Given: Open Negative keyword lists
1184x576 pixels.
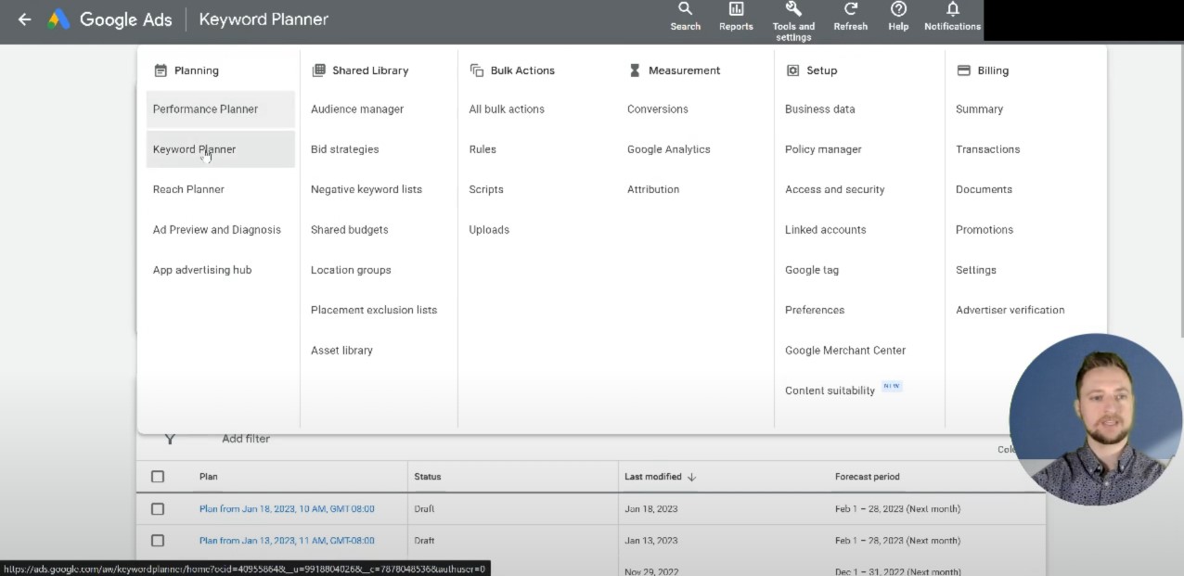Looking at the screenshot, I should pyautogui.click(x=367, y=189).
